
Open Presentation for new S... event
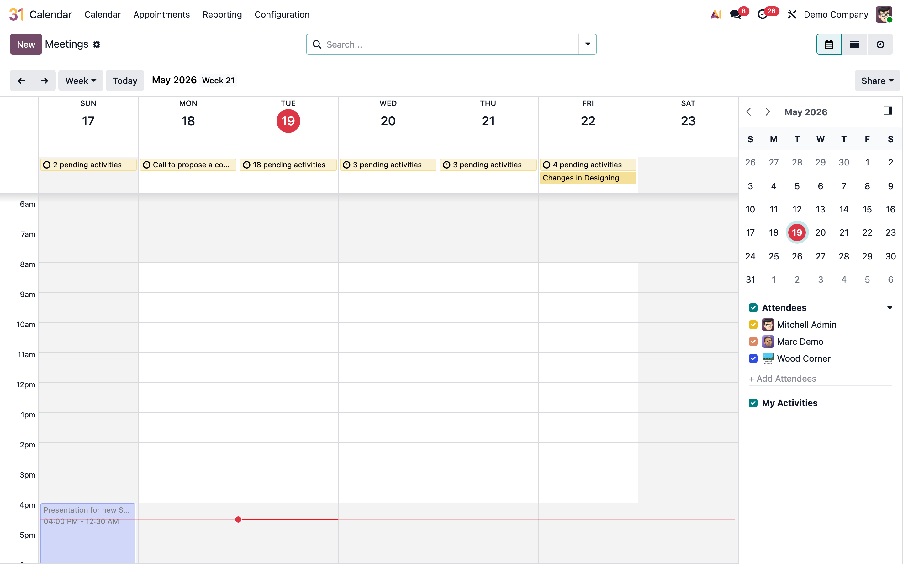(88, 533)
